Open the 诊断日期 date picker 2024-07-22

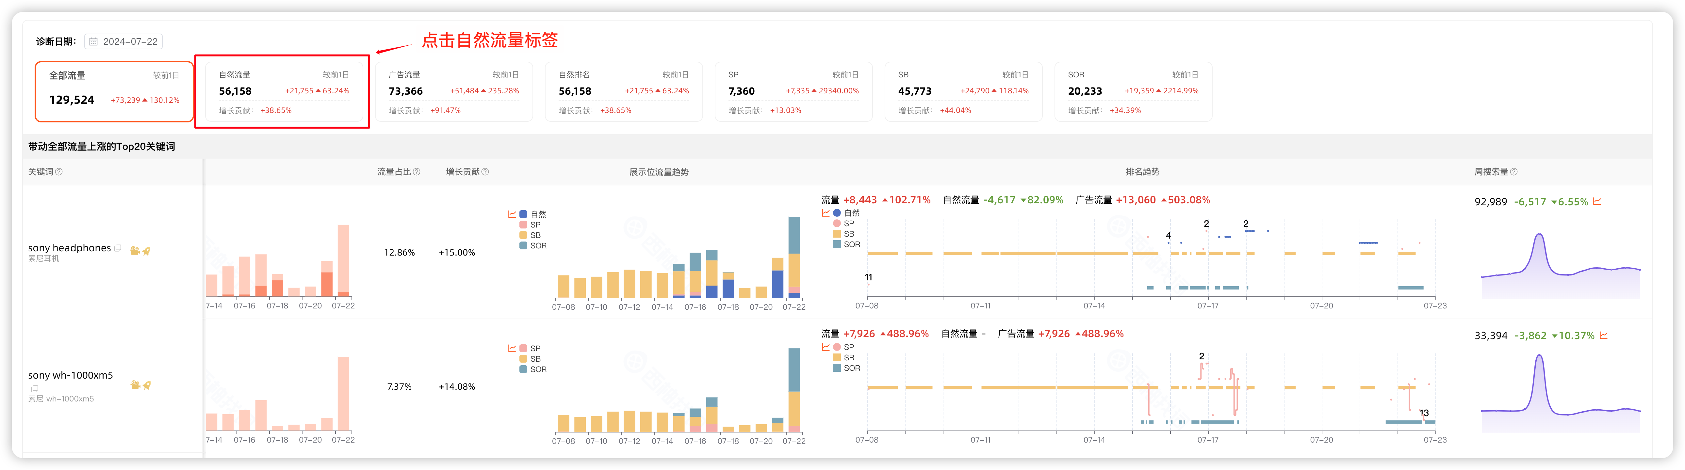[123, 41]
